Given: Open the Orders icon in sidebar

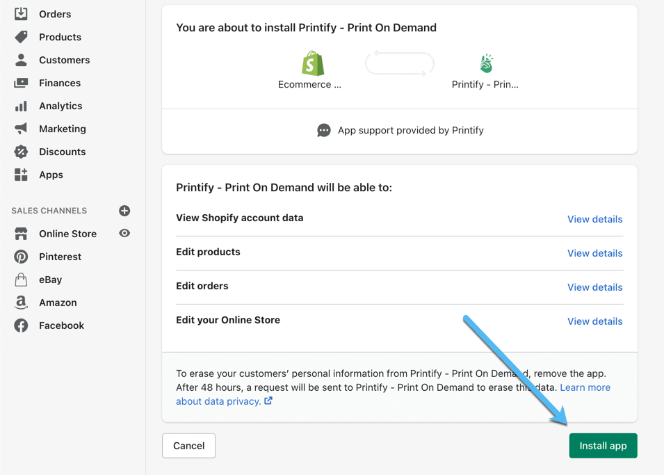Looking at the screenshot, I should (21, 14).
